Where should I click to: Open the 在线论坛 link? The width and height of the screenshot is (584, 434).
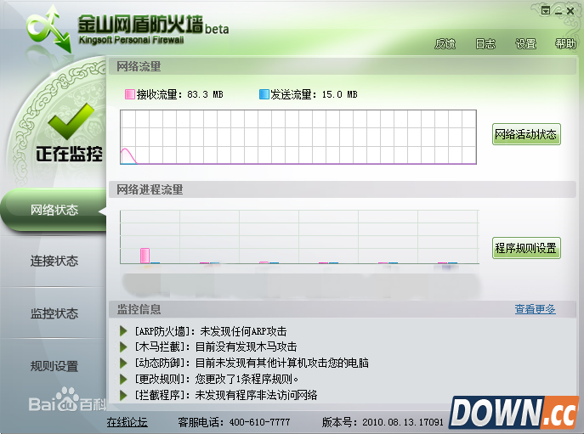tap(127, 422)
